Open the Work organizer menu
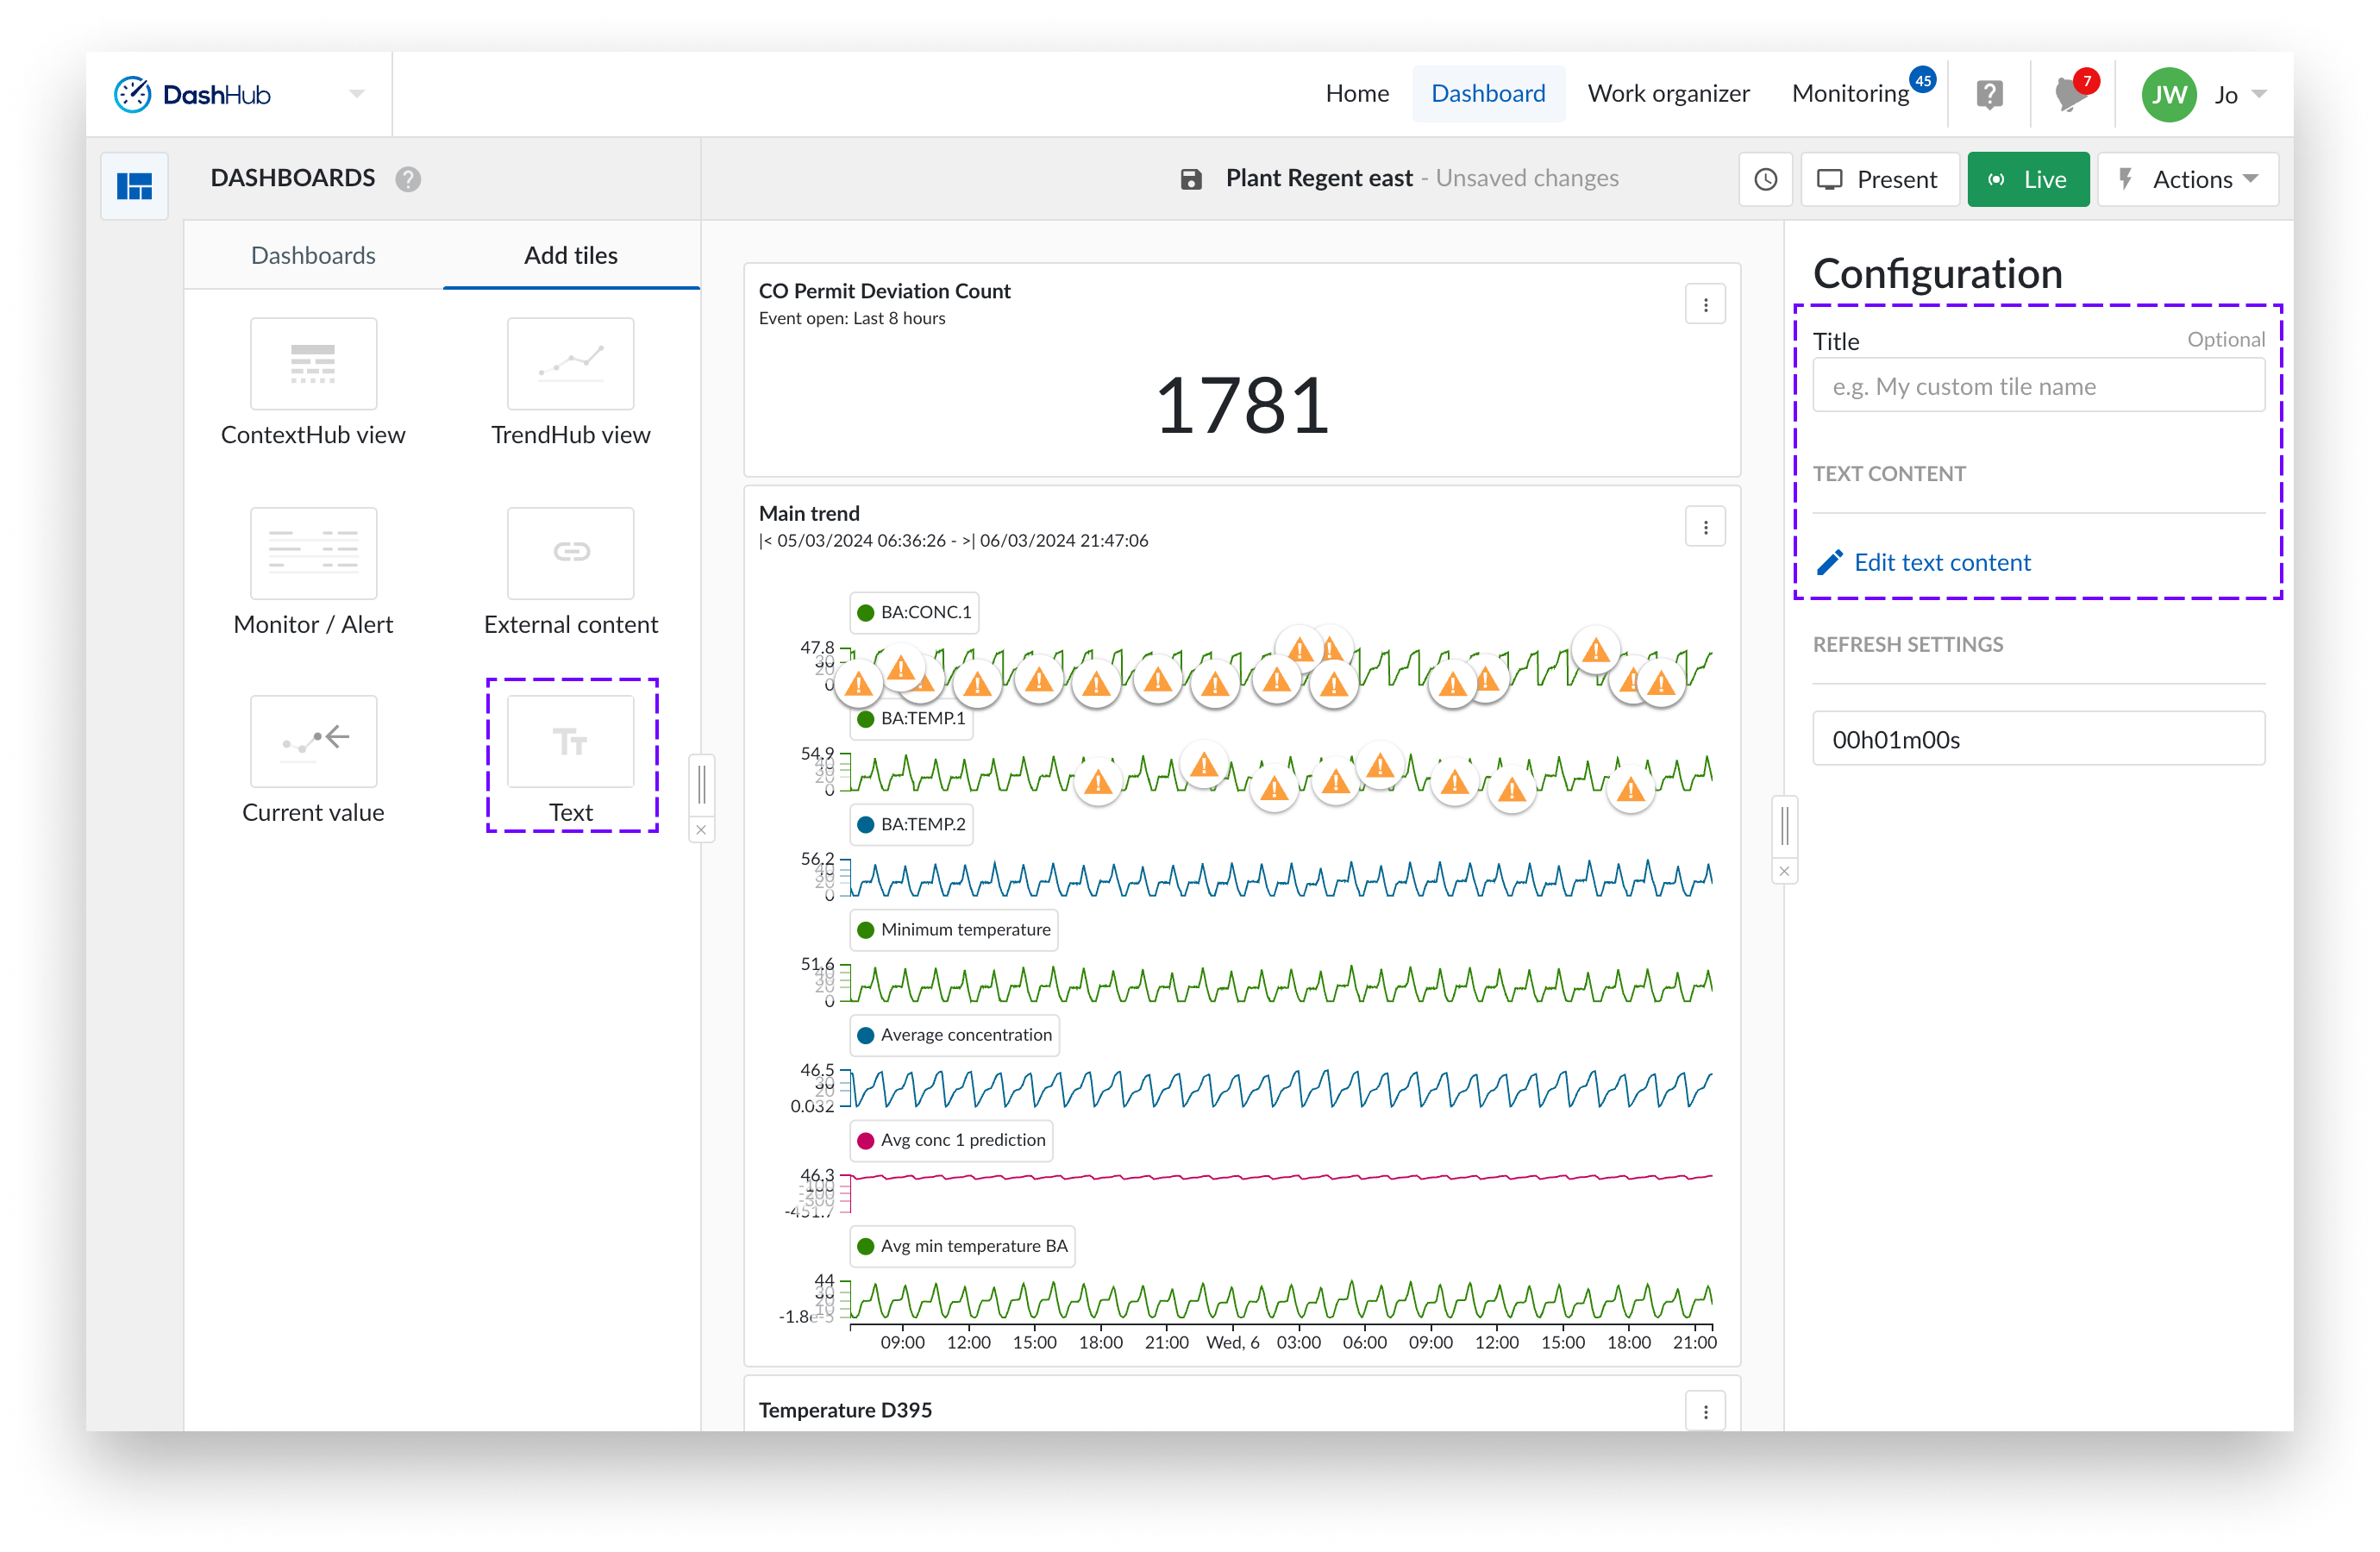Viewport: 2380px width, 1552px height. tap(1668, 93)
